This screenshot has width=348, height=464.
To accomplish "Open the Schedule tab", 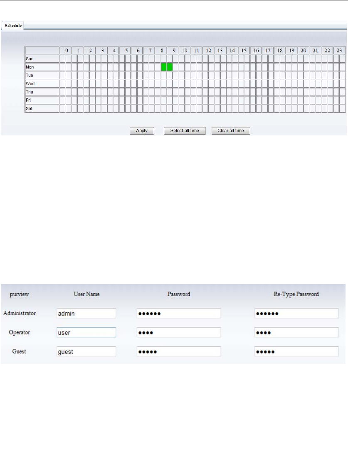I will 13,26.
